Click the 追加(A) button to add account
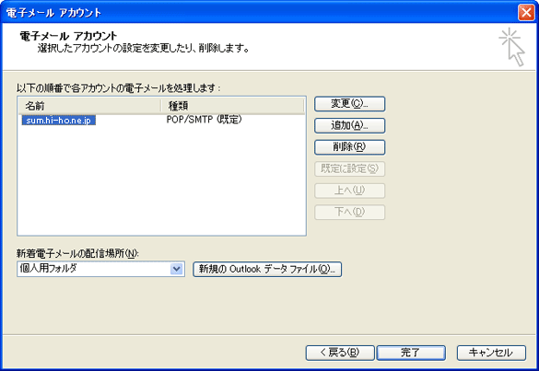 click(x=349, y=125)
